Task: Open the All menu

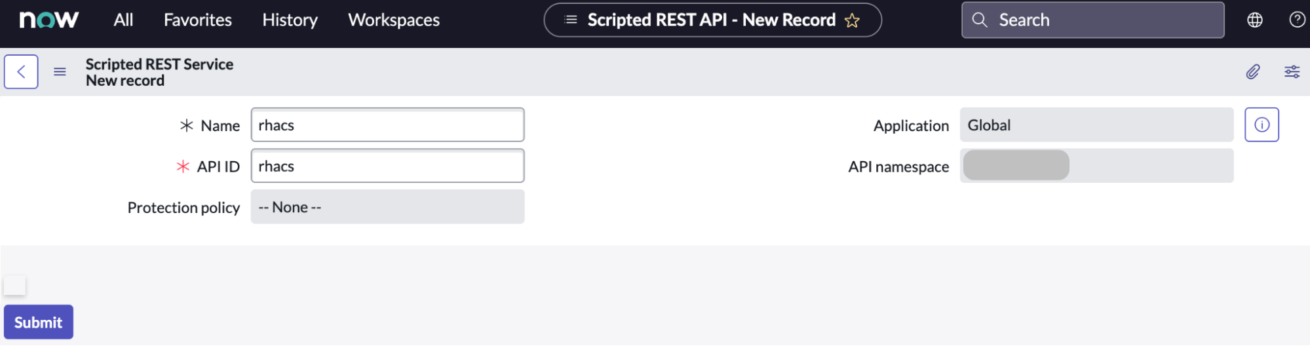Action: click(x=123, y=20)
